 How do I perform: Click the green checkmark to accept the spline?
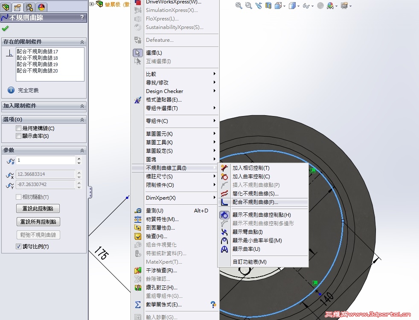(x=5, y=28)
